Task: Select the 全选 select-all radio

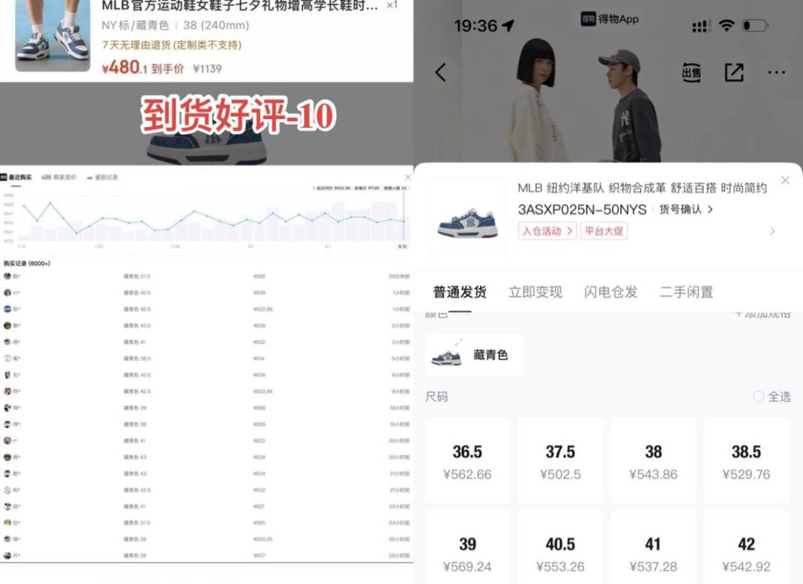Action: tap(758, 397)
